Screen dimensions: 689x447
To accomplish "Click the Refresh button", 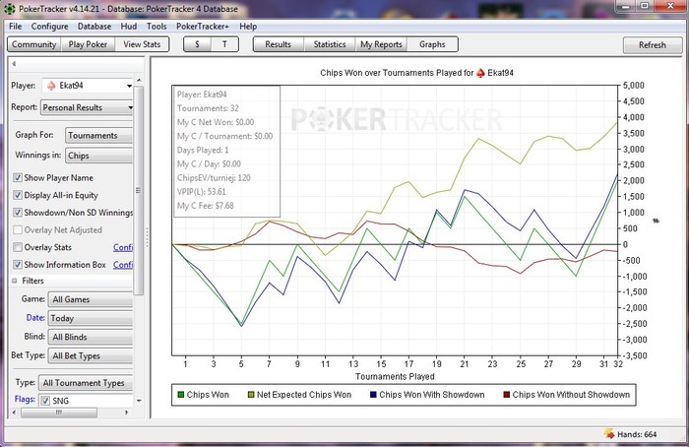I will [653, 45].
